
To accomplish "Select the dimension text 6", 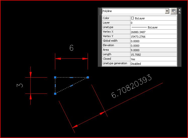I will click(71, 48).
